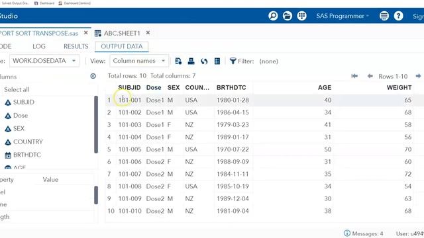Open the files folder icon in header
This screenshot has width=424, height=238.
pos(288,16)
